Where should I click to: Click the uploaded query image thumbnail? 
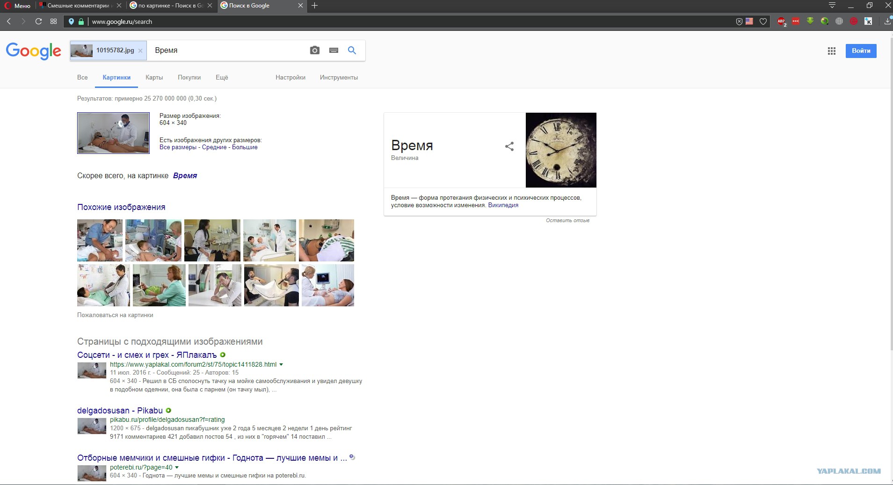(113, 133)
